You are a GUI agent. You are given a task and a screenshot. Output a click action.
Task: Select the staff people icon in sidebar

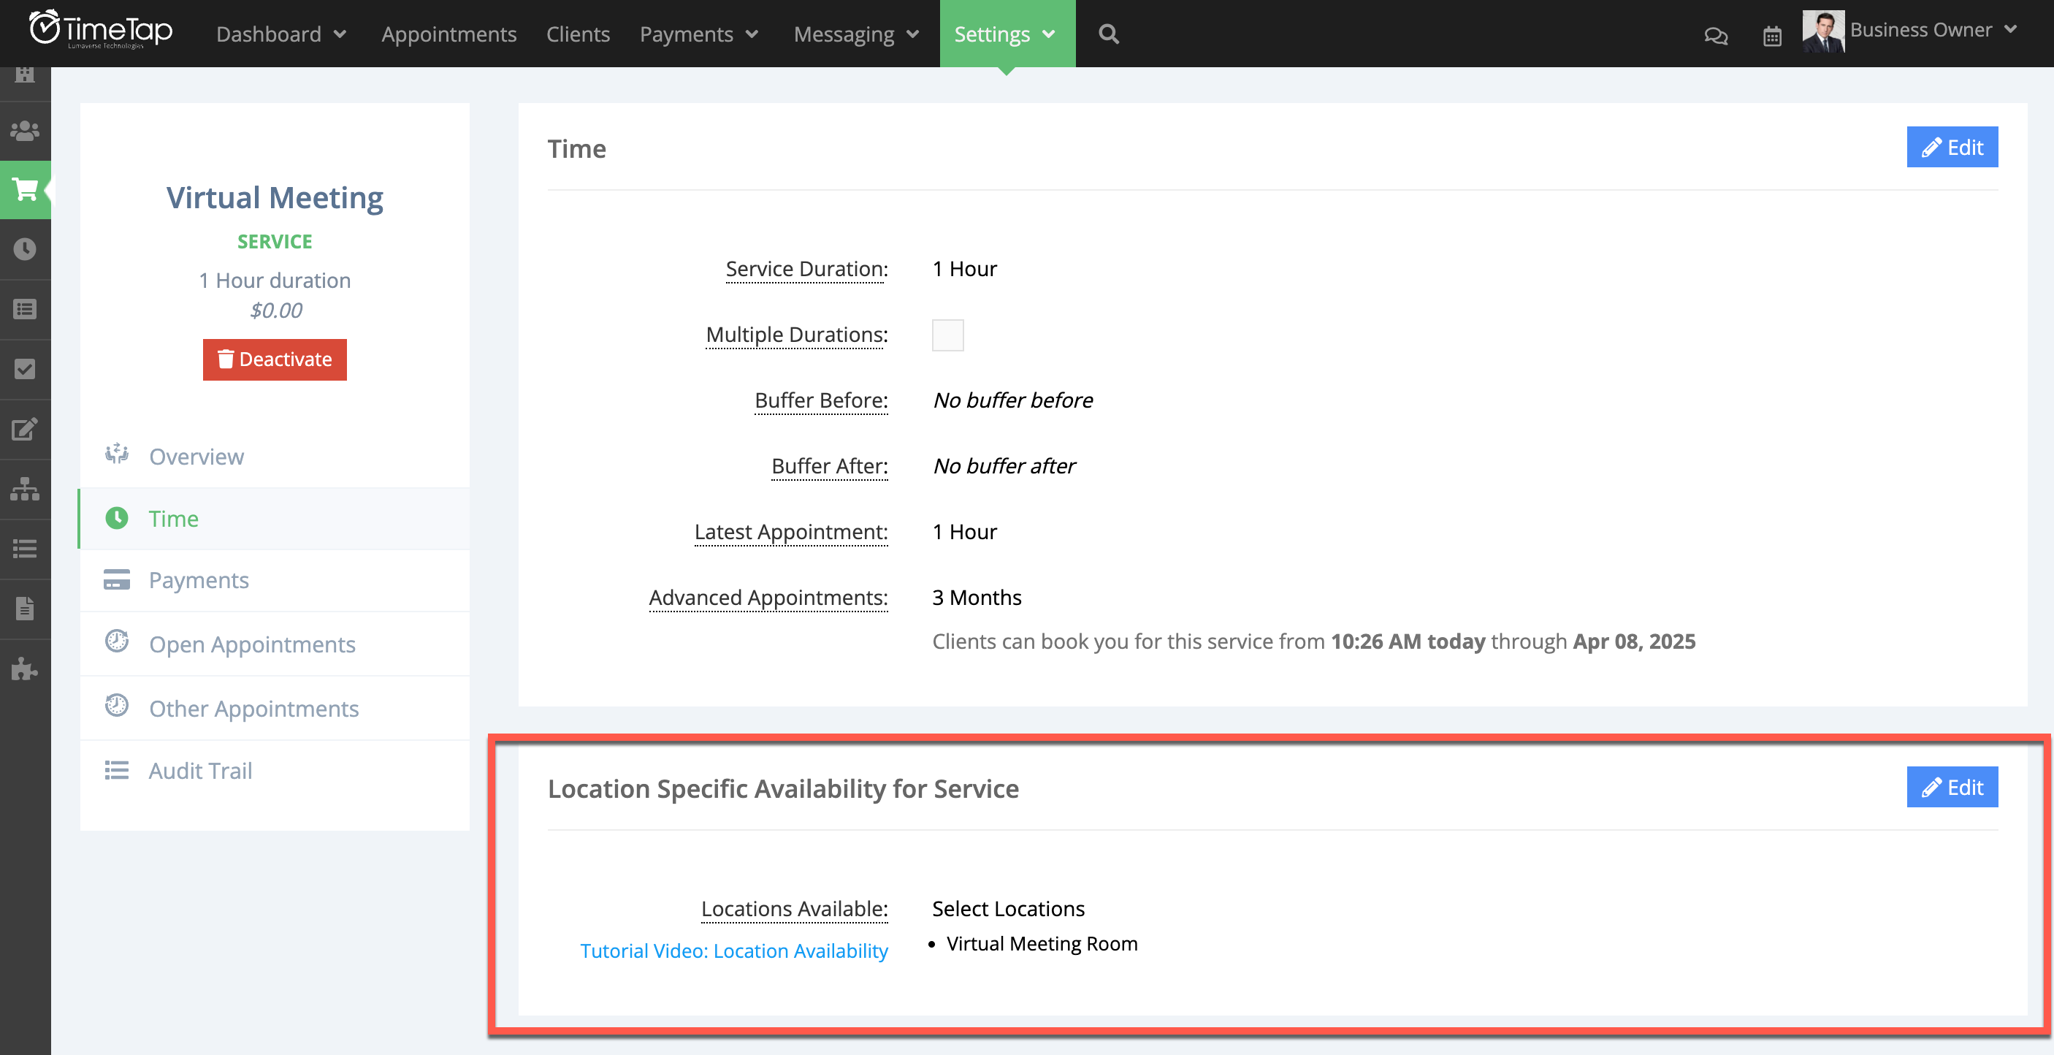pos(25,130)
